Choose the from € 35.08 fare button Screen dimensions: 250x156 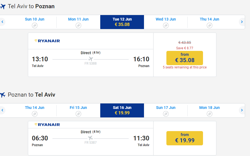(185, 58)
